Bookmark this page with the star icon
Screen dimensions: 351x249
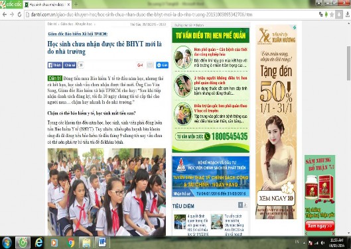pyautogui.click(x=332, y=15)
